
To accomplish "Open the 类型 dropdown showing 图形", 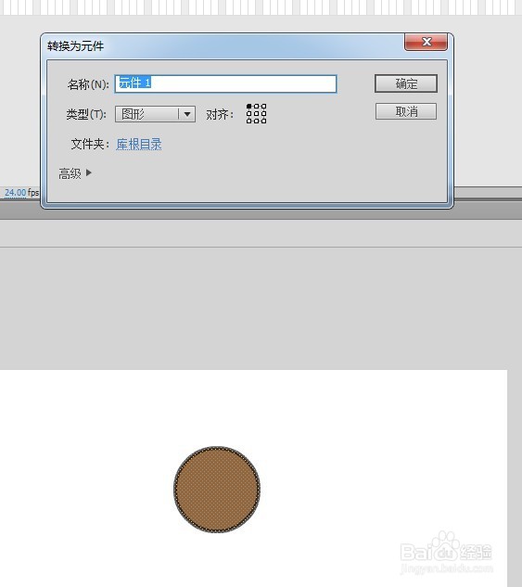I will [155, 114].
